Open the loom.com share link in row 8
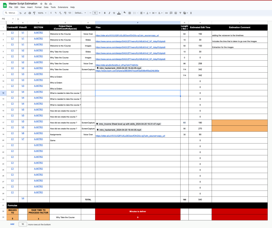This screenshot has height=228, width=272. (127, 71)
